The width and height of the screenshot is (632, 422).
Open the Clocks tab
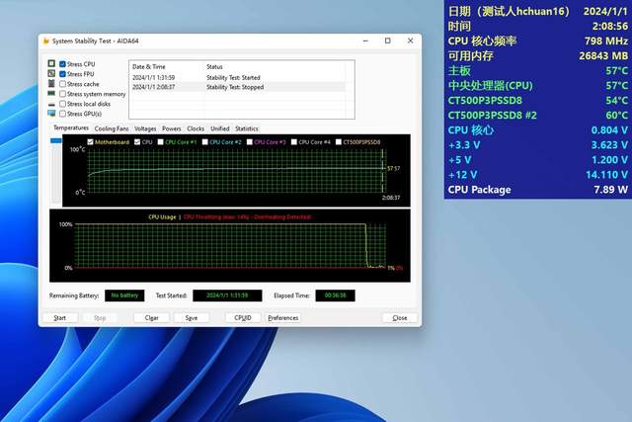[x=196, y=128]
